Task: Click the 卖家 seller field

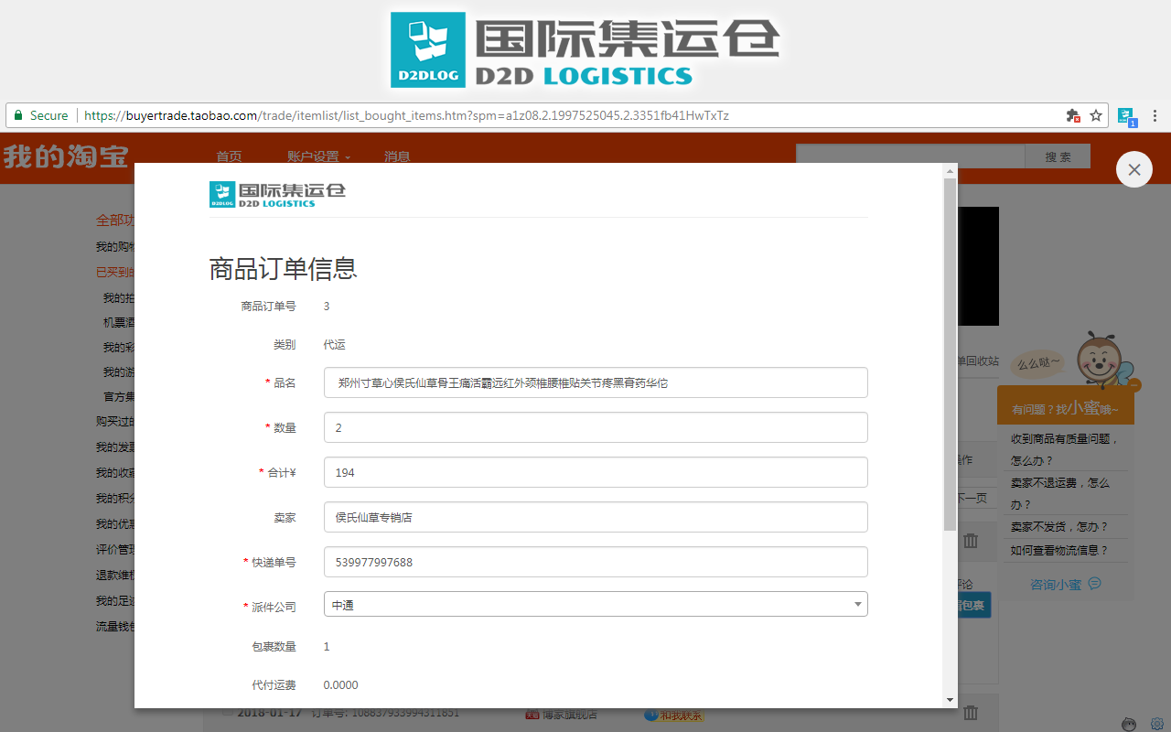Action: pyautogui.click(x=596, y=517)
